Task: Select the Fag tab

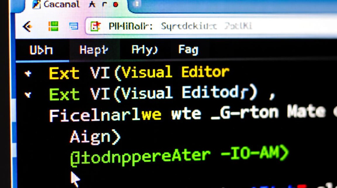Action: (188, 50)
